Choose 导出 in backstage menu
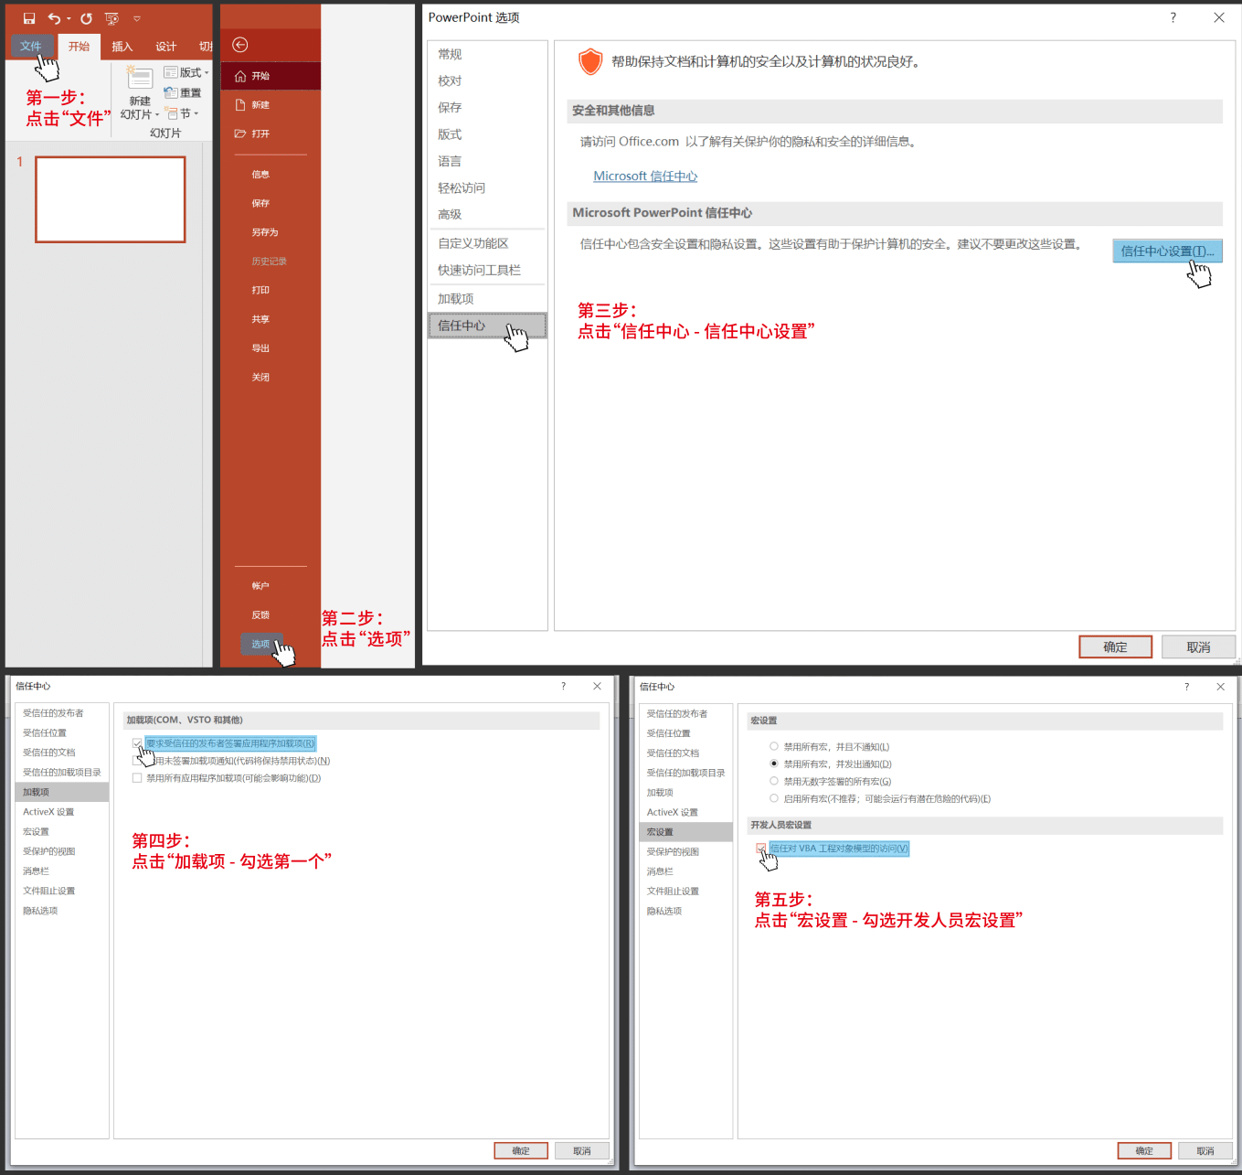The height and width of the screenshot is (1175, 1242). (260, 348)
